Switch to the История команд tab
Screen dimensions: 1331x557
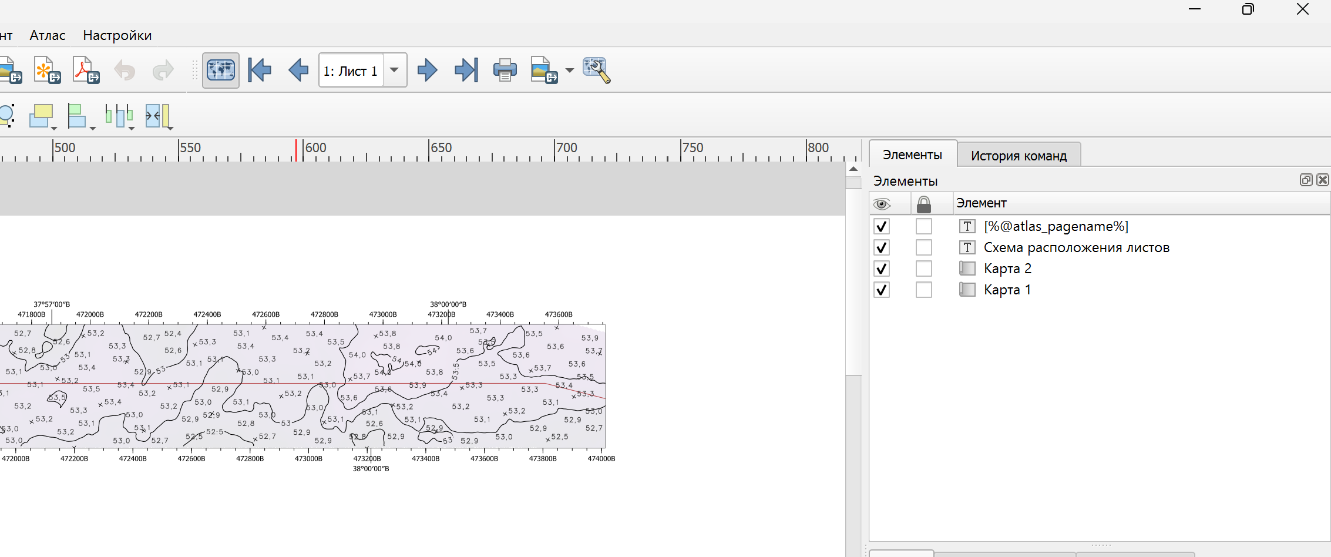coord(1019,156)
